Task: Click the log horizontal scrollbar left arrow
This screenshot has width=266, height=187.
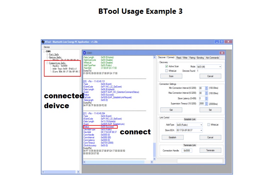Action: 84,162
